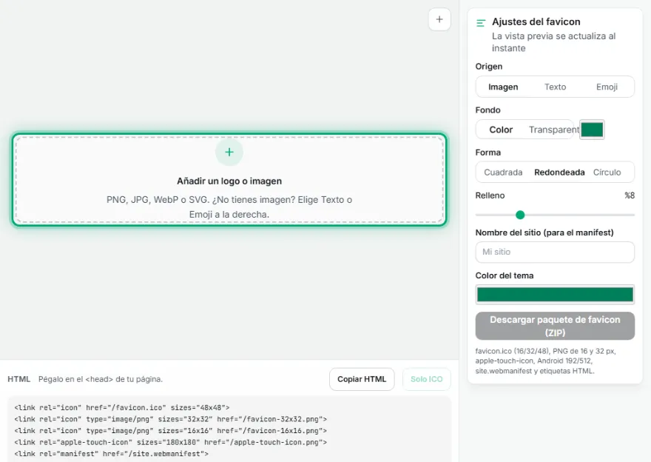
Task: Click the favicon.ico link tag code line
Action: pyautogui.click(x=121, y=407)
